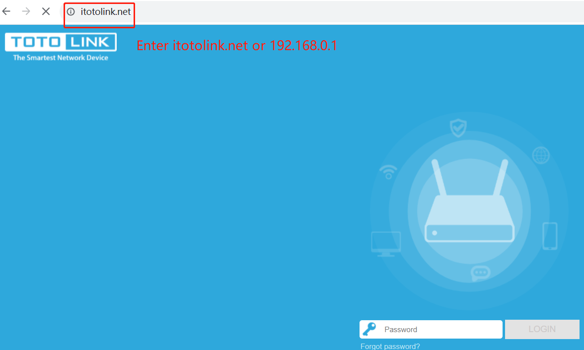This screenshot has width=584, height=350.
Task: Click the key icon beside Password
Action: click(x=369, y=329)
